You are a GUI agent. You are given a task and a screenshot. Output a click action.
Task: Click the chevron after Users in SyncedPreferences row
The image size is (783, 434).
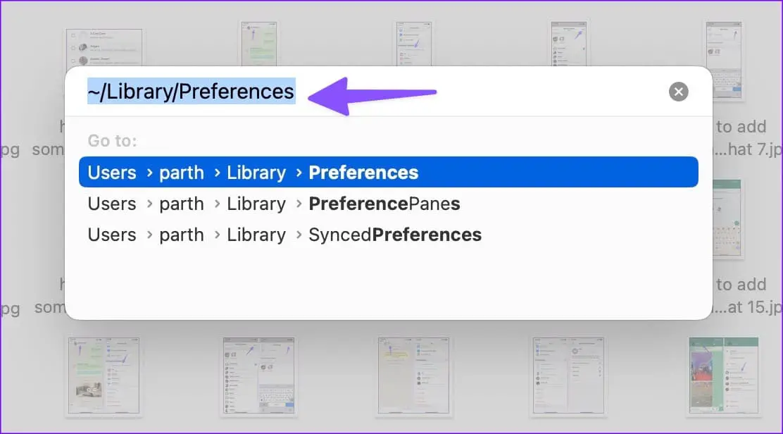pyautogui.click(x=149, y=235)
